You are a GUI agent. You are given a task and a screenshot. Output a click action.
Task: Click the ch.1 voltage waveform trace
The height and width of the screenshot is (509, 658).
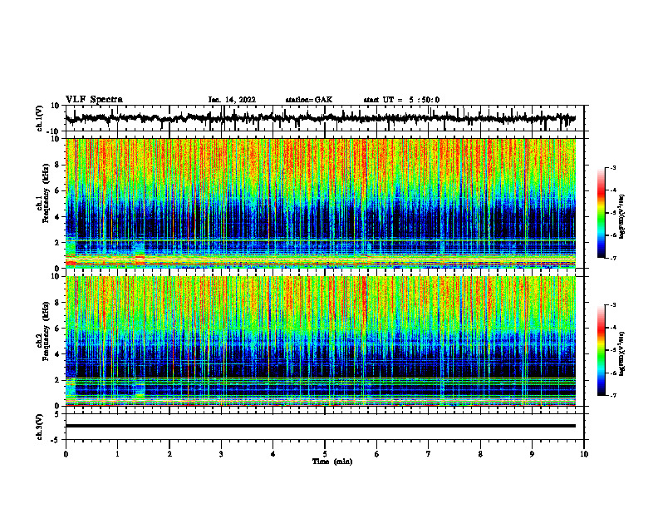pos(321,118)
